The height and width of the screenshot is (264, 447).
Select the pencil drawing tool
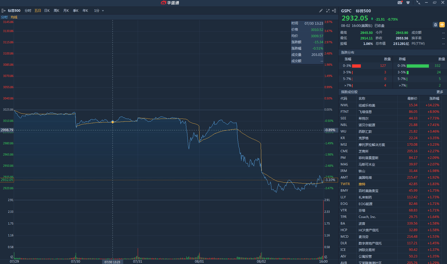(321, 11)
